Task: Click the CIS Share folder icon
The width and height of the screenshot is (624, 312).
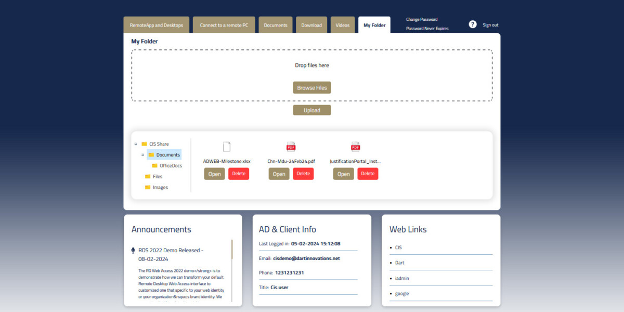Action: coord(144,144)
